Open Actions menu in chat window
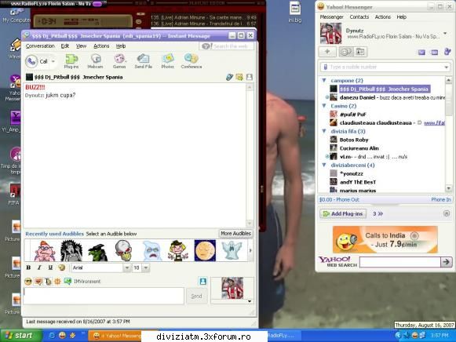The width and height of the screenshot is (456, 342). (x=101, y=46)
